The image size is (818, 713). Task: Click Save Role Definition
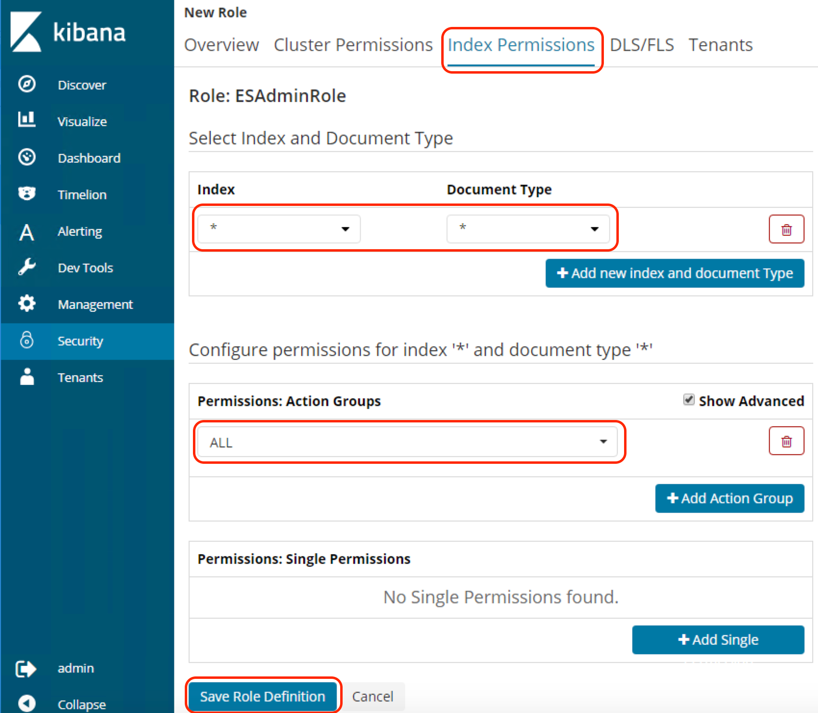[263, 696]
